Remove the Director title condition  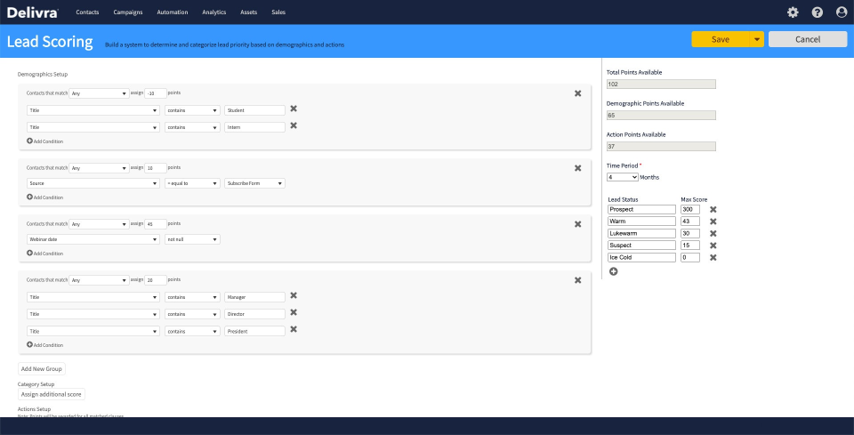[x=294, y=312]
